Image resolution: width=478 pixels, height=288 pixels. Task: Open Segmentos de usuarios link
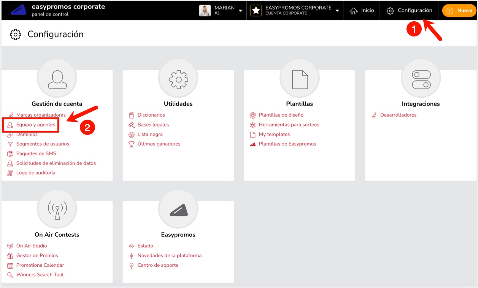point(43,144)
